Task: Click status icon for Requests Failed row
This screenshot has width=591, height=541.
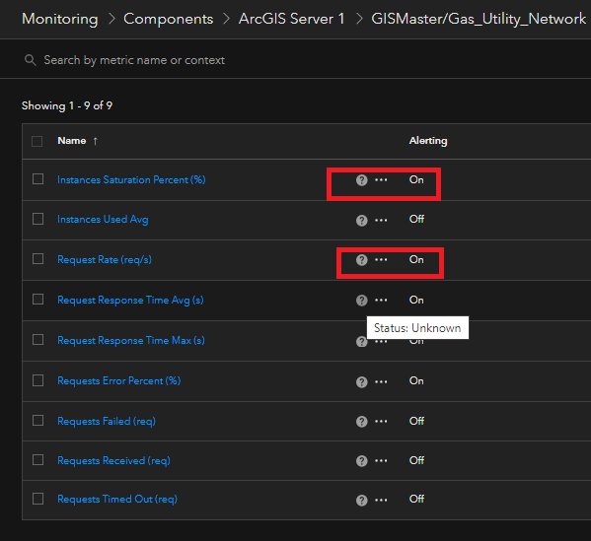Action: [361, 422]
